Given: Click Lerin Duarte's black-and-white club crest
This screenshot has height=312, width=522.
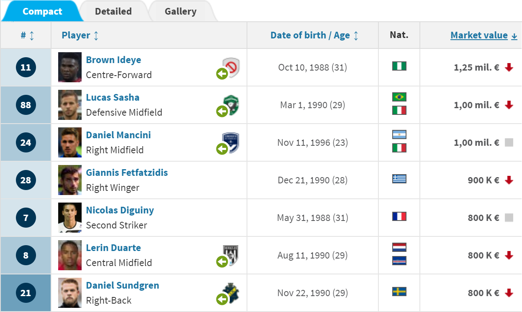Looking at the screenshot, I should [231, 255].
